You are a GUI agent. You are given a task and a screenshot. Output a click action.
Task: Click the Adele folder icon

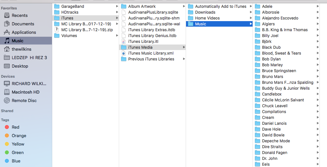coord(257,6)
